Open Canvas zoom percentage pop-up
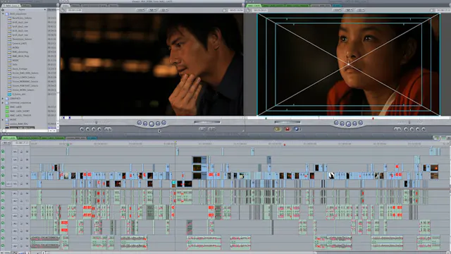The width and height of the screenshot is (451, 254). (337, 10)
